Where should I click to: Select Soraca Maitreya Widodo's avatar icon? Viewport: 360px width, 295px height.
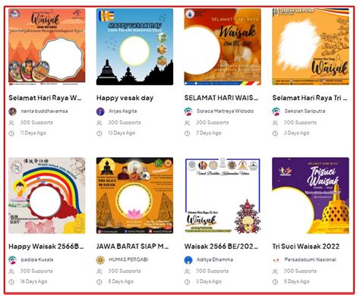coord(188,111)
